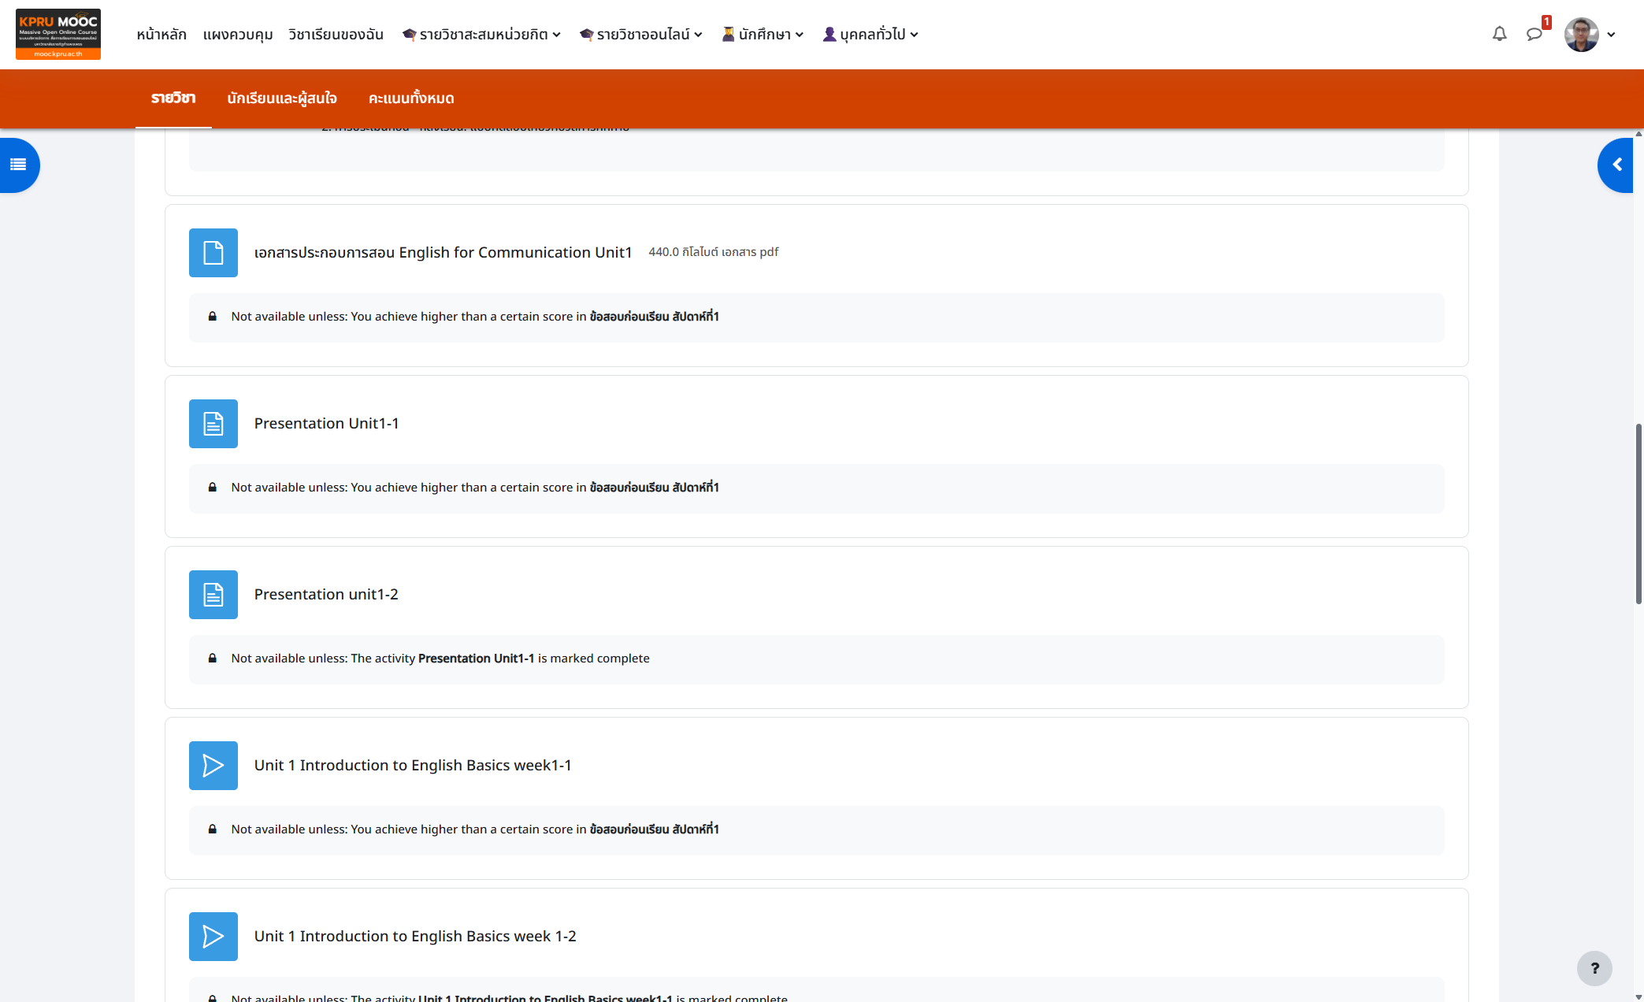Click the scrollbar down arrow

(1638, 996)
